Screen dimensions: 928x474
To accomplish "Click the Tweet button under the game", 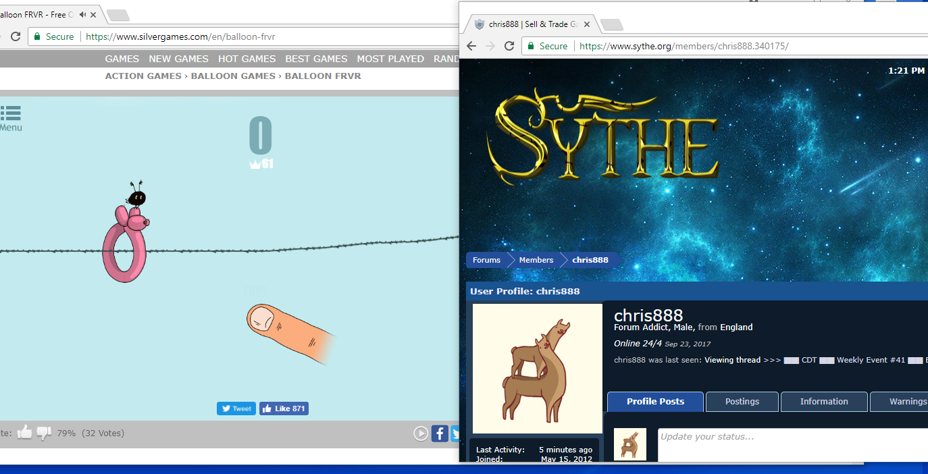I will 236,409.
